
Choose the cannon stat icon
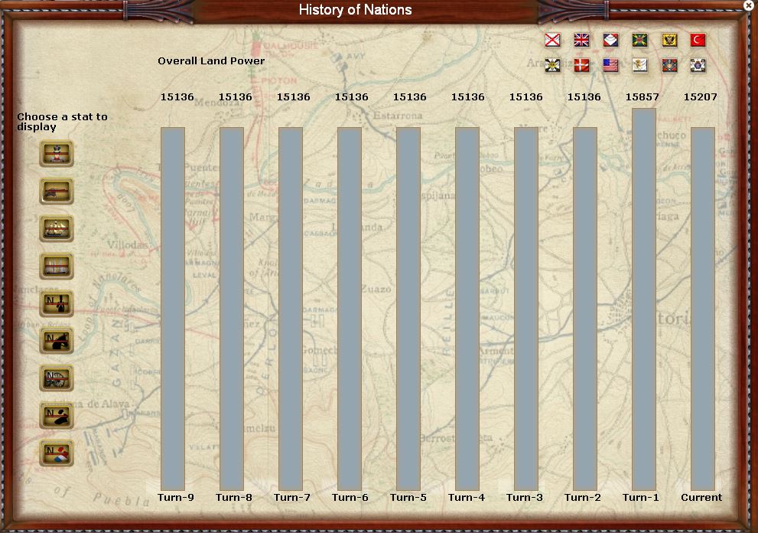(57, 191)
